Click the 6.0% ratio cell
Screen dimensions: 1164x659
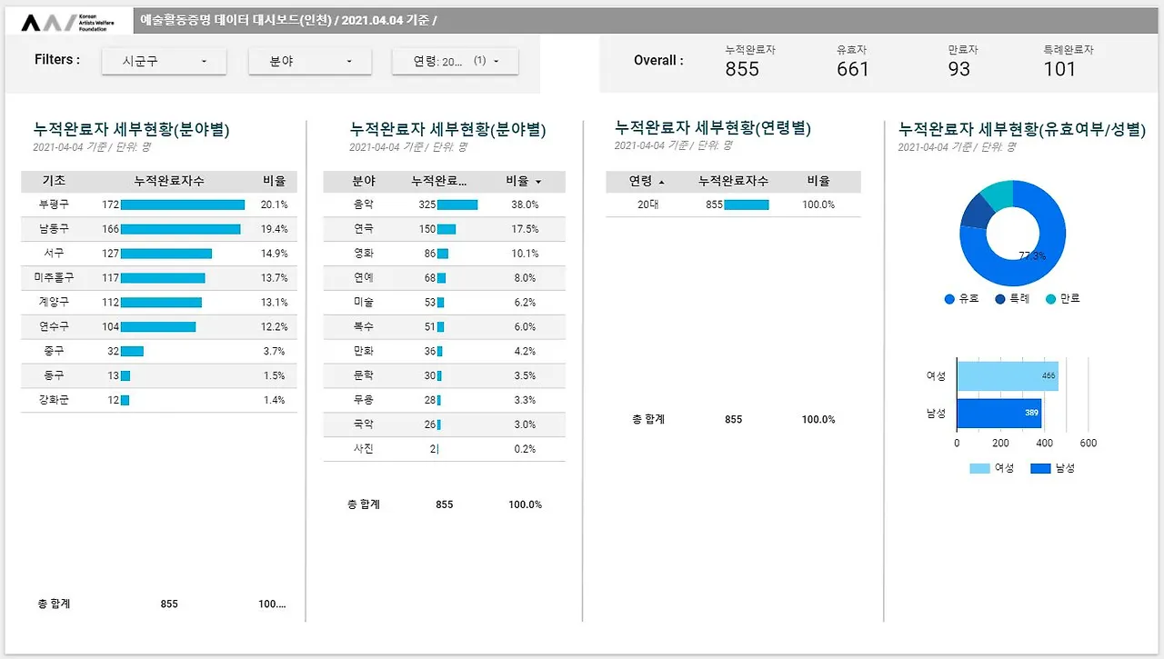524,326
